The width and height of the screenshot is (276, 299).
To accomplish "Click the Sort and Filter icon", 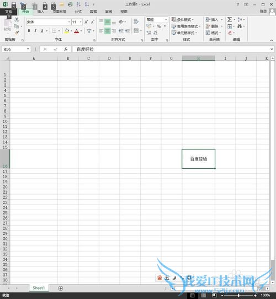I will pos(240,19).
